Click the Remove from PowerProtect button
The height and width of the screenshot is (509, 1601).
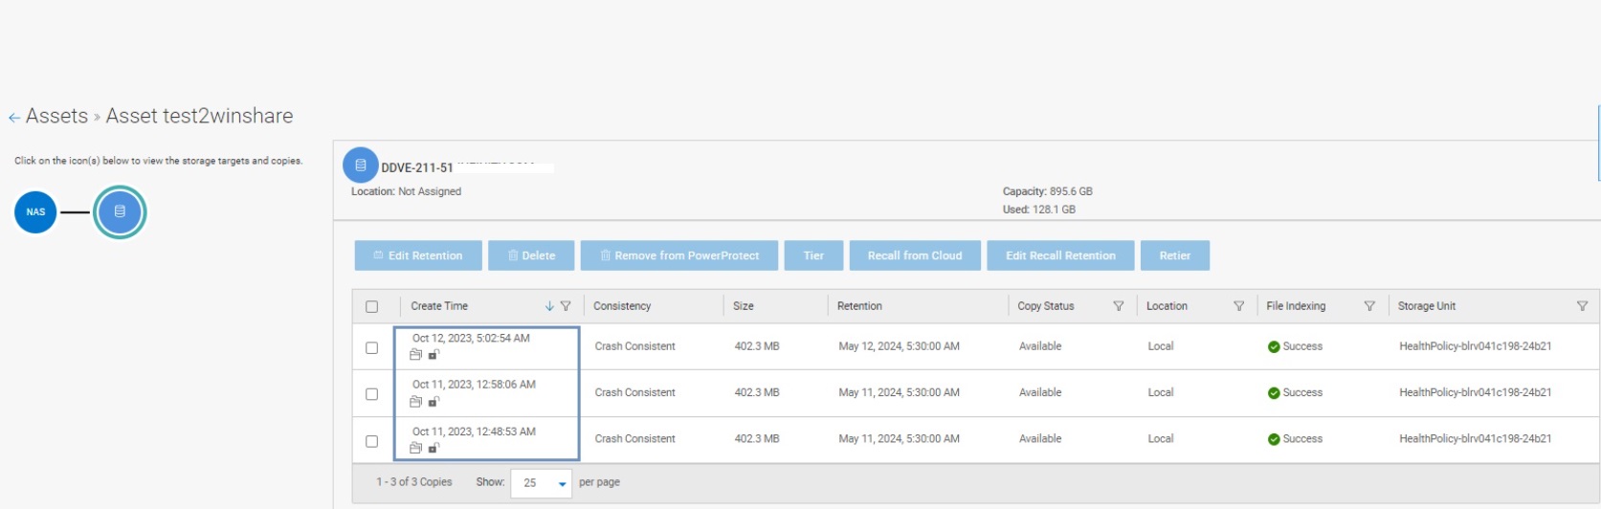point(678,255)
